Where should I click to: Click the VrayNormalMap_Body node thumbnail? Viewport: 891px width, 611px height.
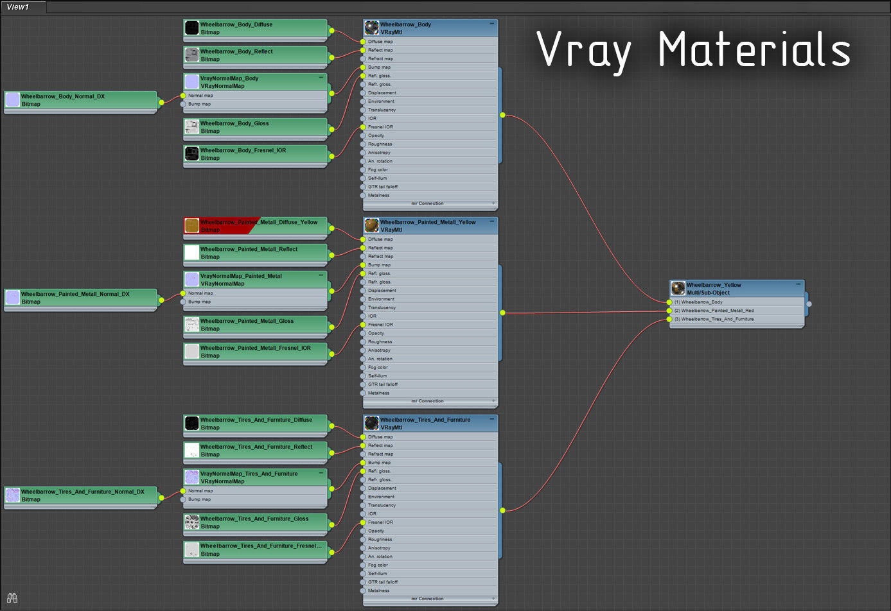click(x=191, y=82)
